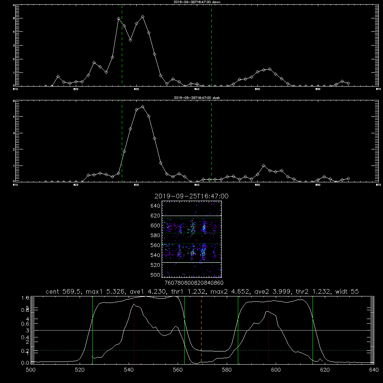The image size is (383, 383).
Task: Click the timestamp title above the center image
Action: (191, 196)
